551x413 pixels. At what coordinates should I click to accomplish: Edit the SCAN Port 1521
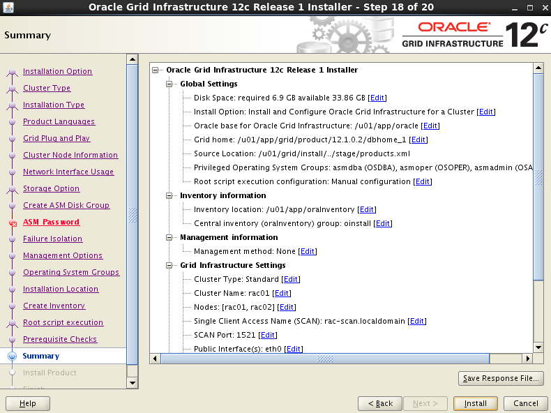267,335
